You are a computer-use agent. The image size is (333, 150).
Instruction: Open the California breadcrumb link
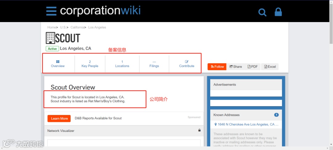[x=77, y=27]
